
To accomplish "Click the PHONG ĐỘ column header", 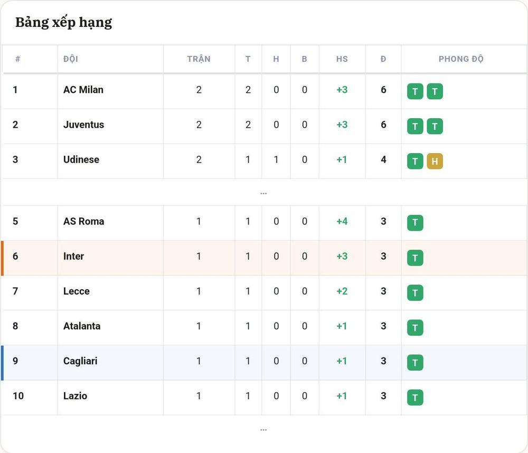I will (461, 59).
